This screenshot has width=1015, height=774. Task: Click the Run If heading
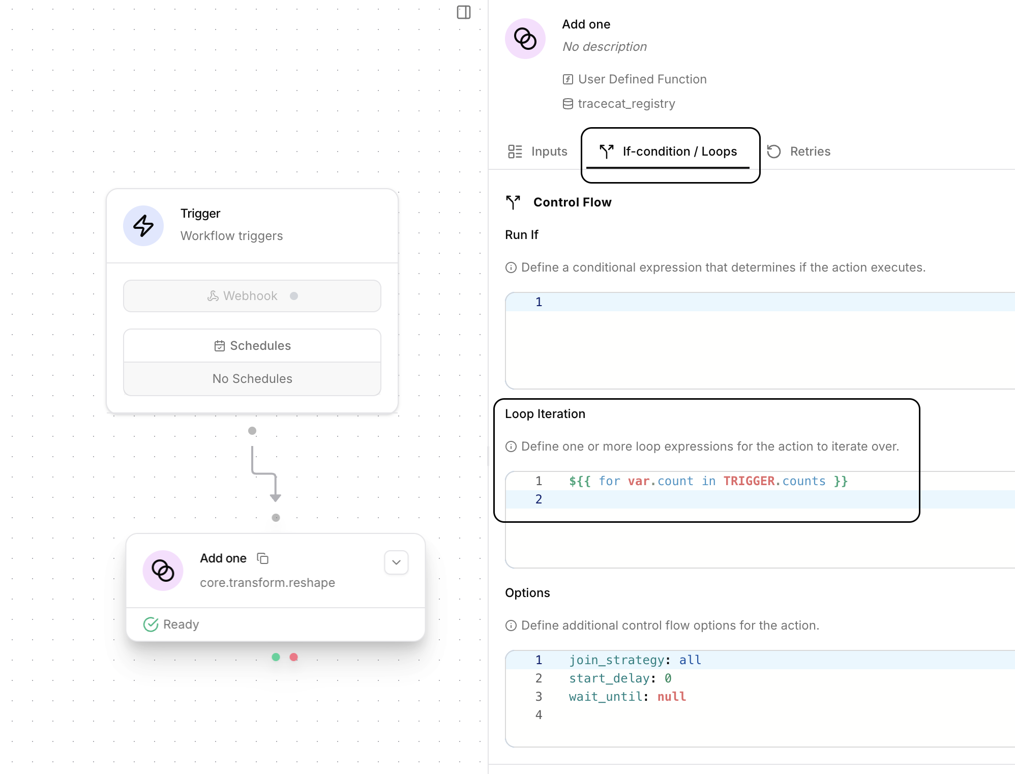click(x=522, y=235)
